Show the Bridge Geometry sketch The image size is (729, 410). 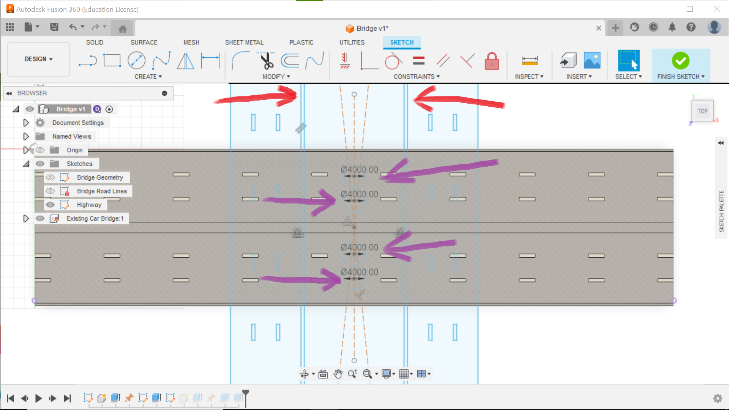(x=50, y=178)
